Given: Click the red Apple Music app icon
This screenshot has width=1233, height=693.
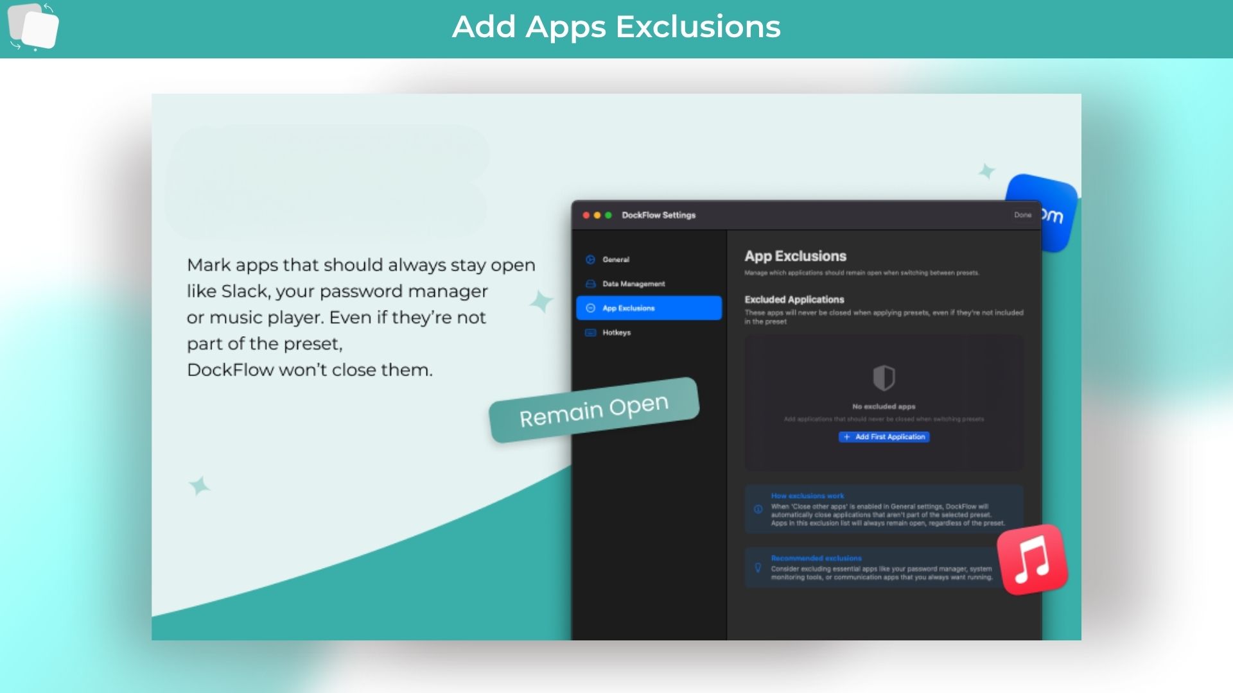Looking at the screenshot, I should [x=1032, y=560].
